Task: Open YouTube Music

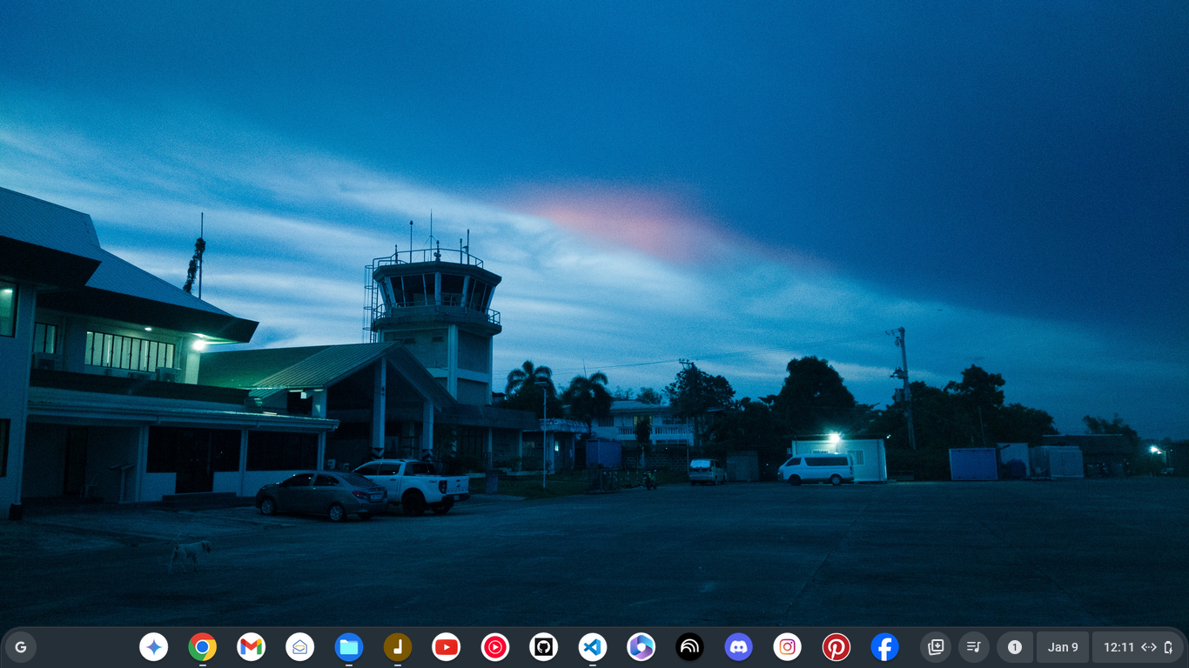Action: coord(495,647)
